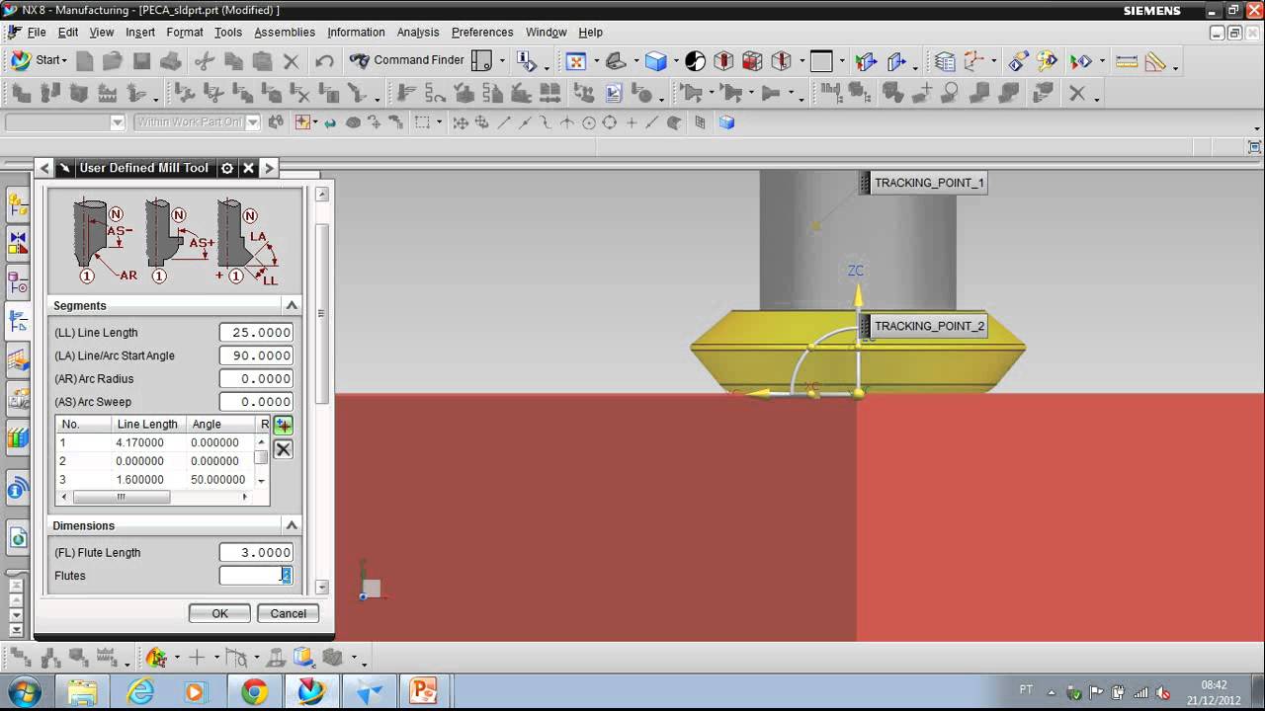
Task: Confirm the mill tool with OK
Action: click(x=220, y=613)
